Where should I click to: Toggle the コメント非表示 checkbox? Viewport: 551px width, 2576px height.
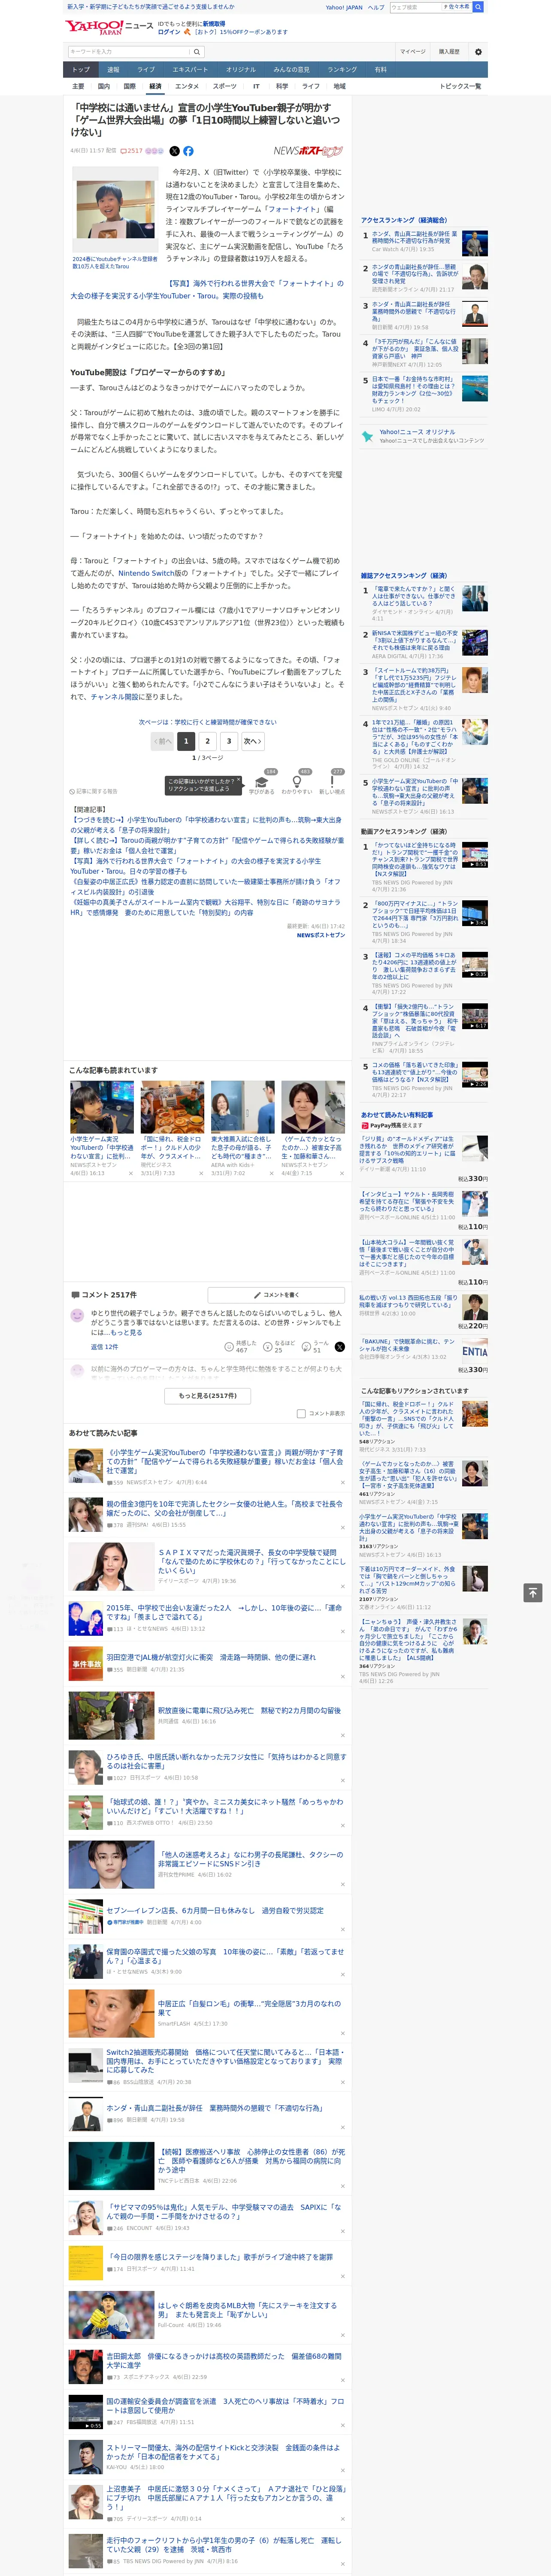pos(301,1413)
